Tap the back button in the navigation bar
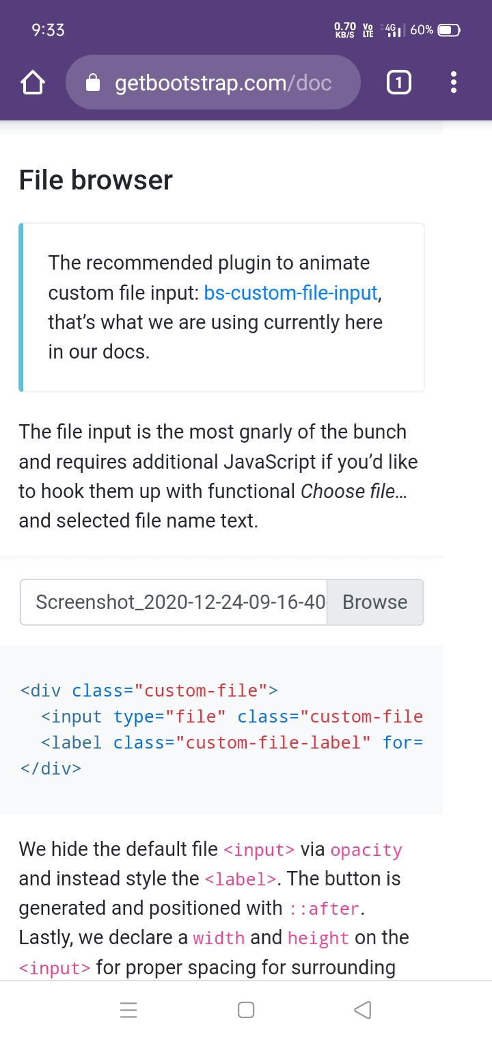Screen dimensions: 492x1040 coord(363,1009)
